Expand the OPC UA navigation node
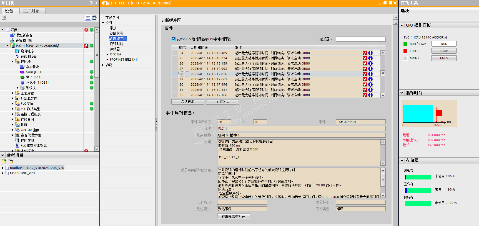 tap(107, 54)
